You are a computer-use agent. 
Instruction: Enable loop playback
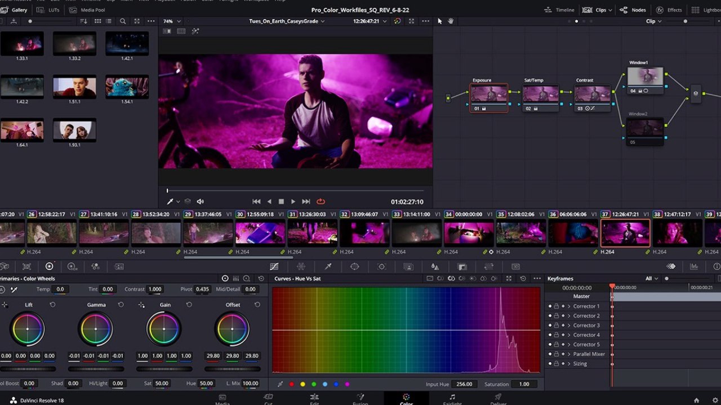[321, 201]
